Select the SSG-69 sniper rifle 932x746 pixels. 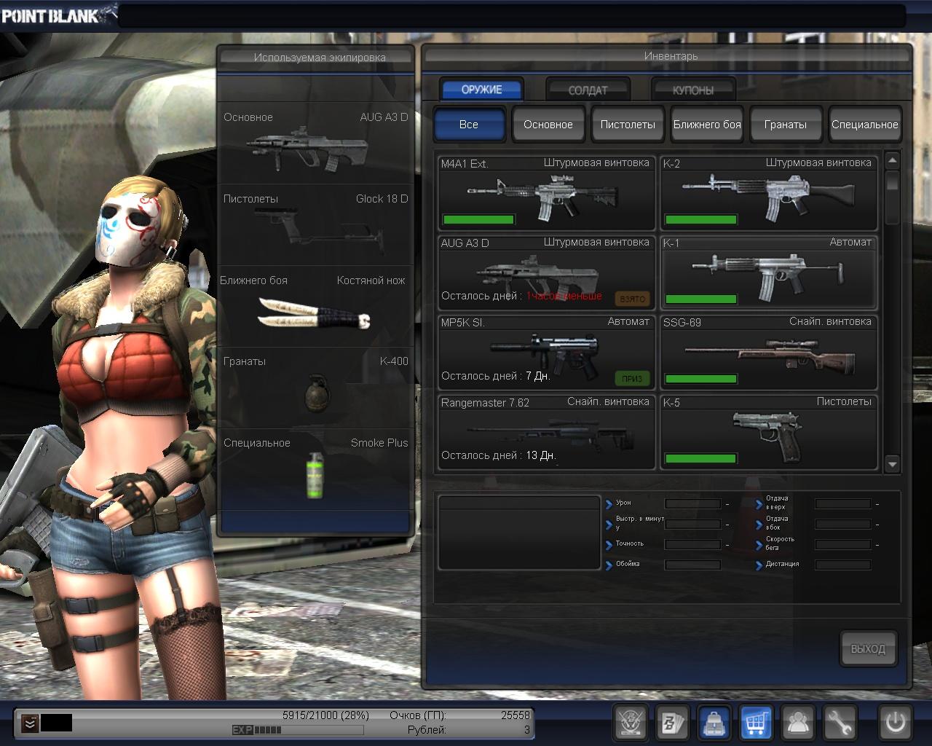[x=768, y=353]
